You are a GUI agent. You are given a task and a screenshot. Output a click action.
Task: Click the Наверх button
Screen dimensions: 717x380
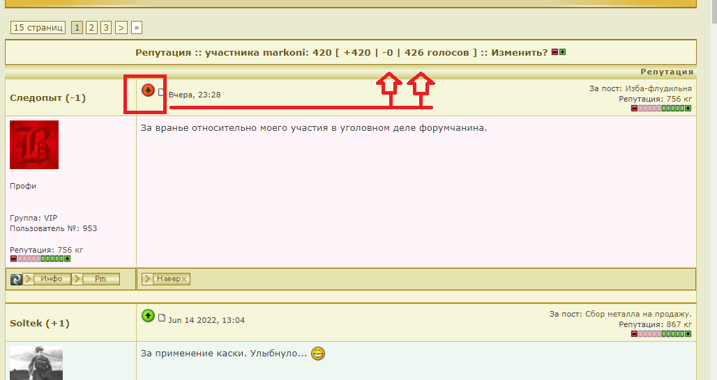tap(166, 278)
